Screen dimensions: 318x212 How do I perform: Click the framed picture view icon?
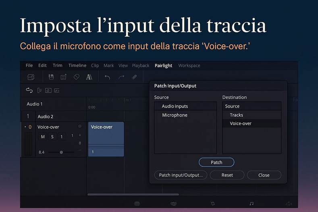click(x=48, y=90)
